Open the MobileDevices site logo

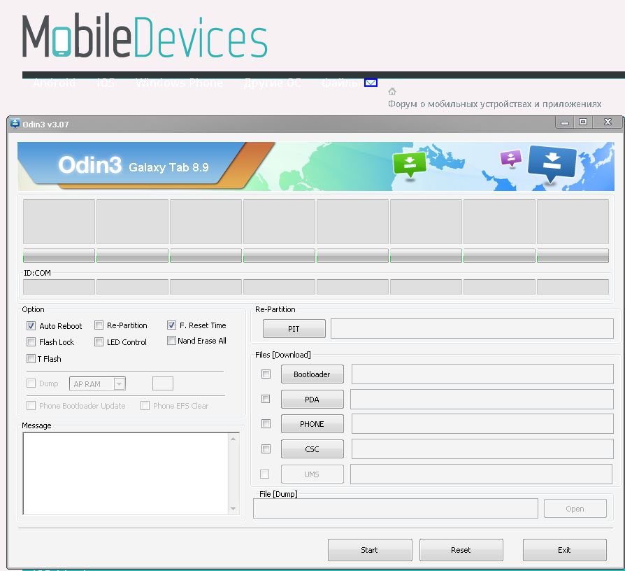point(145,36)
